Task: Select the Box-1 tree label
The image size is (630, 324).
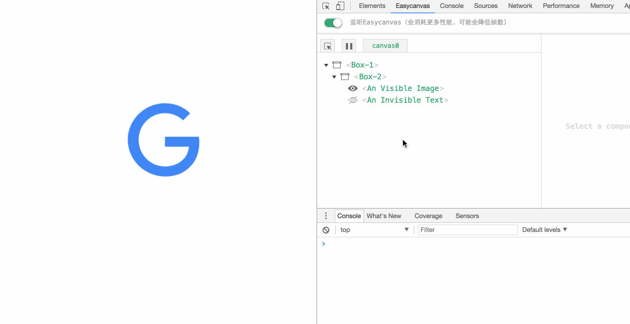Action: pos(362,65)
